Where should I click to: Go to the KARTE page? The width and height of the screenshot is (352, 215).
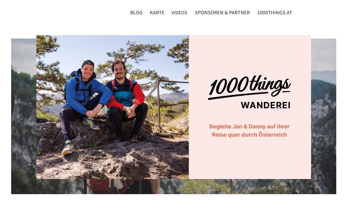pyautogui.click(x=157, y=13)
